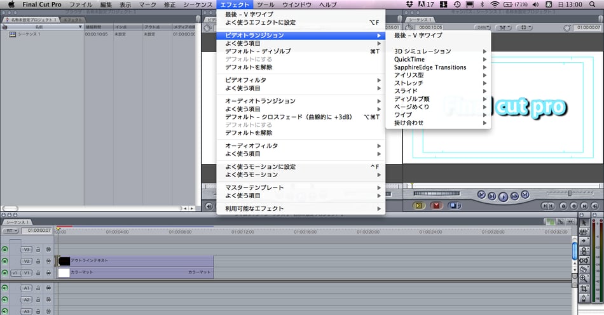The image size is (604, 315).
Task: Select the Zoom tool in tool palette
Action: [584, 278]
